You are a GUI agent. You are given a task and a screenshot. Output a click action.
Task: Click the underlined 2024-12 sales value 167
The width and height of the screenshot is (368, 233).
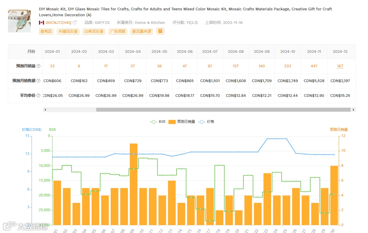tap(340, 66)
